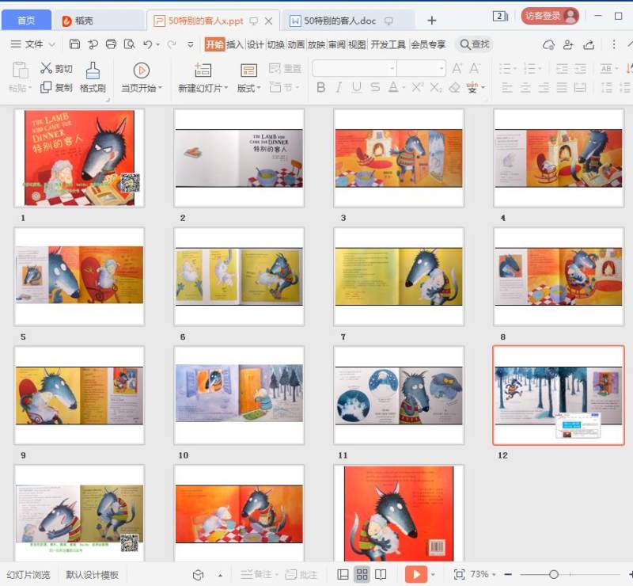Click the Decrease Indent icon
Viewport: 633px width, 586px height.
[x=562, y=68]
